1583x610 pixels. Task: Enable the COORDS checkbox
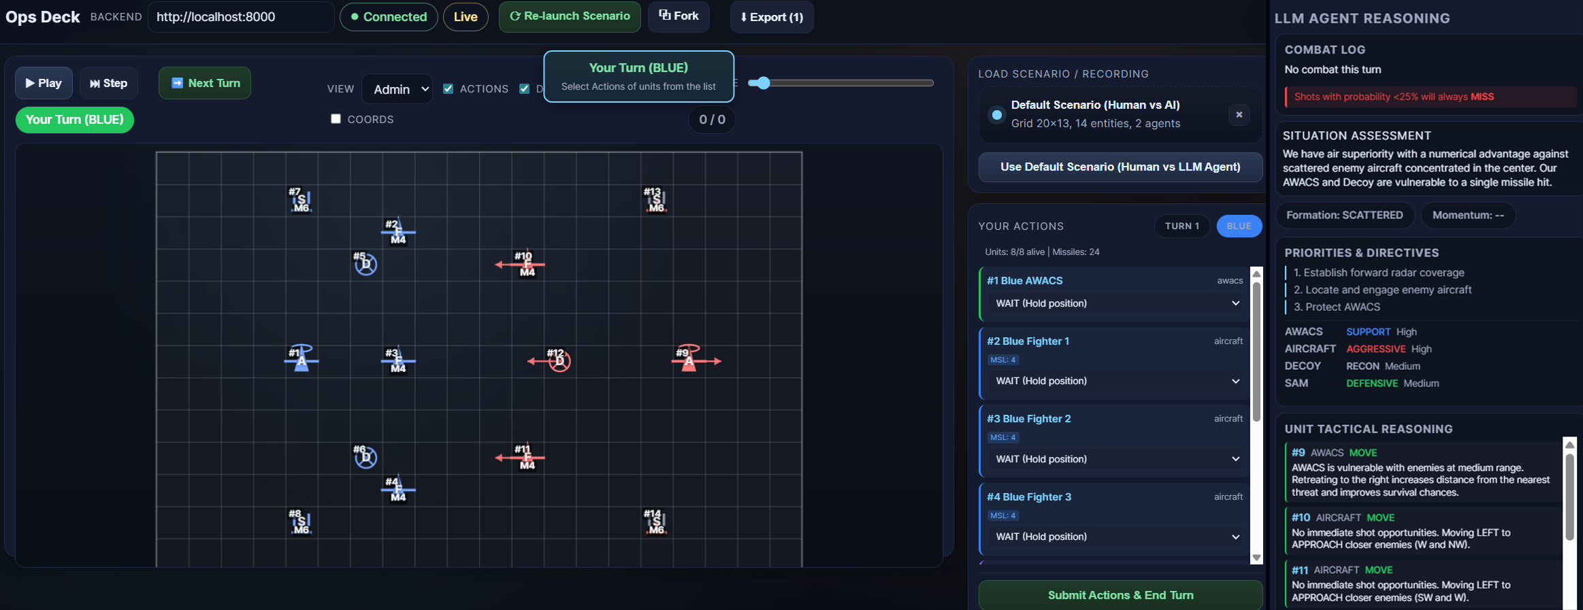[x=336, y=119]
